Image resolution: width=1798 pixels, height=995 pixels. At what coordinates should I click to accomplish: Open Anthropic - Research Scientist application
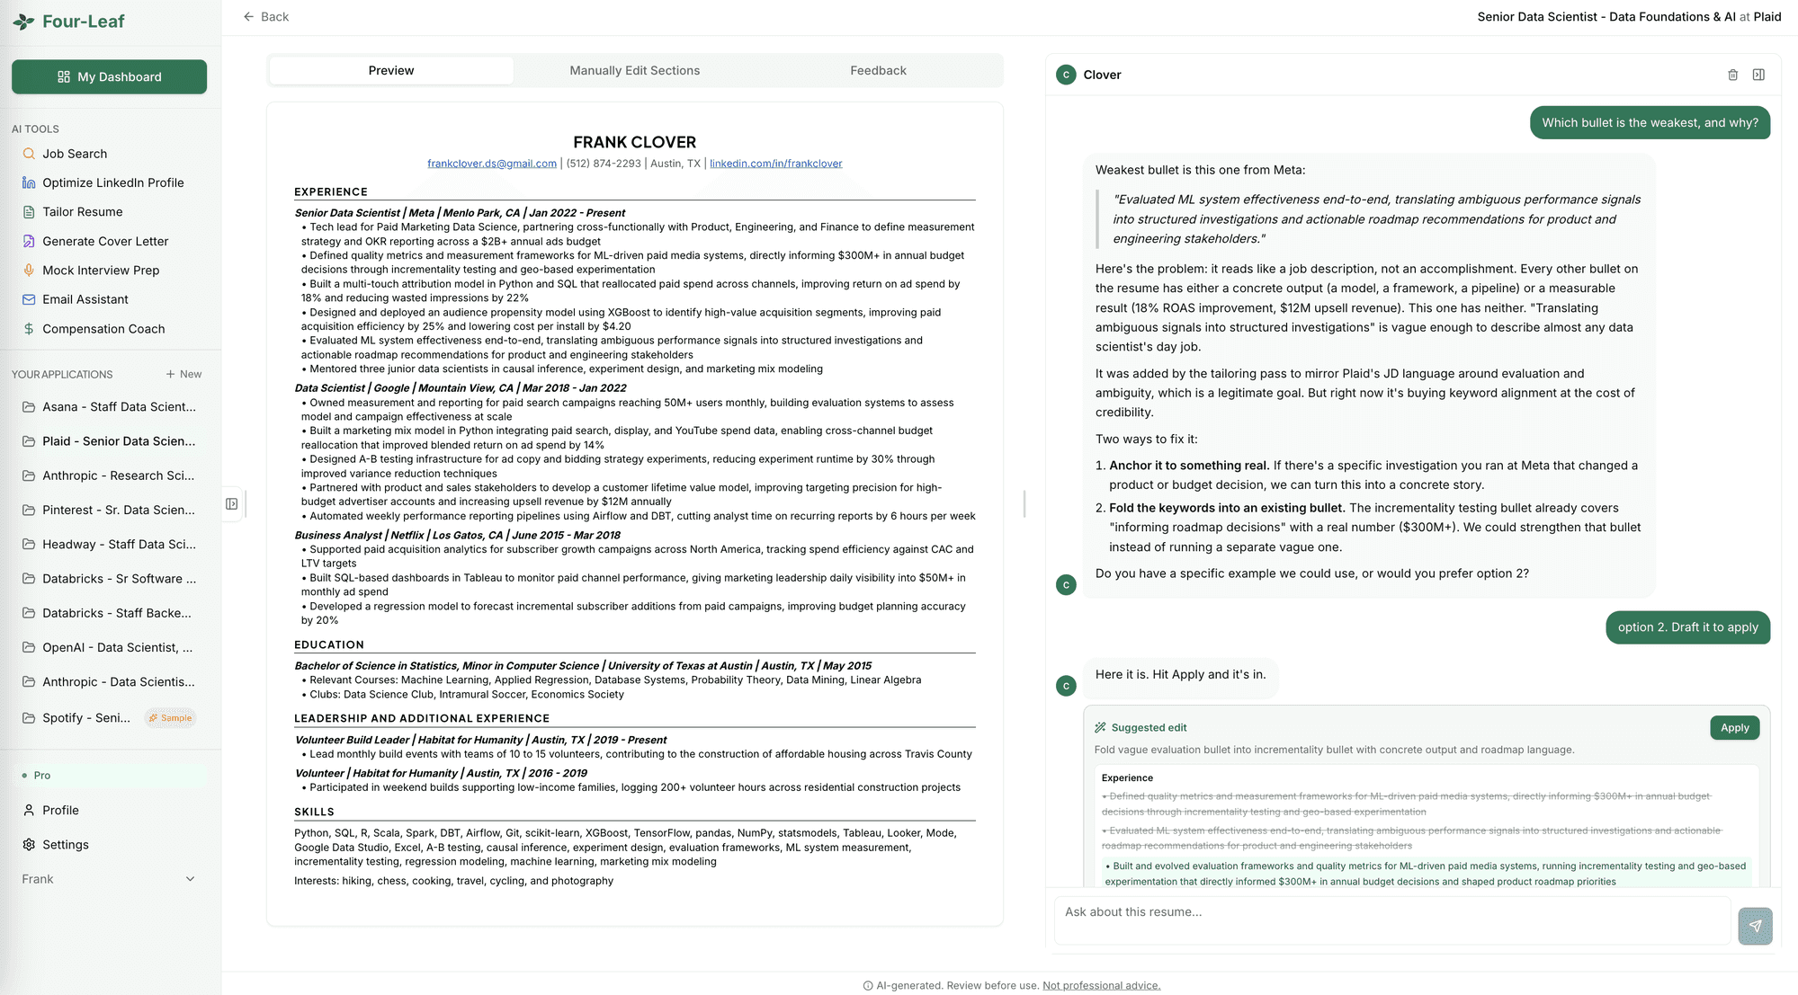(109, 475)
